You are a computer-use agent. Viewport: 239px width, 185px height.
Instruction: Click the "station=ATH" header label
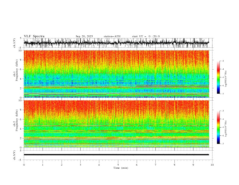(112, 36)
